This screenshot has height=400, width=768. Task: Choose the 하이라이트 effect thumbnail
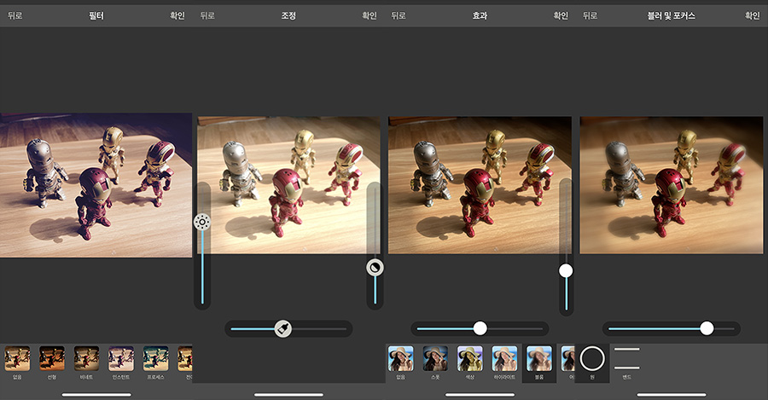click(x=504, y=359)
